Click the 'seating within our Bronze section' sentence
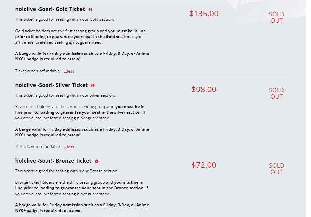Screen dimensions: 311x217 tap(67, 171)
